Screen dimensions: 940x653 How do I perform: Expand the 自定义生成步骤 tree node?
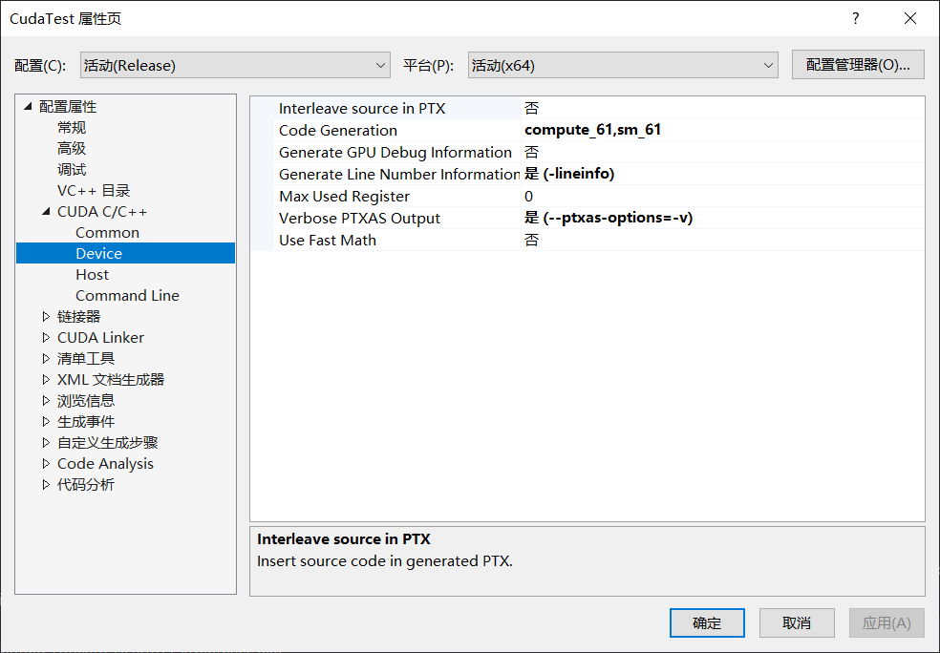tap(46, 443)
